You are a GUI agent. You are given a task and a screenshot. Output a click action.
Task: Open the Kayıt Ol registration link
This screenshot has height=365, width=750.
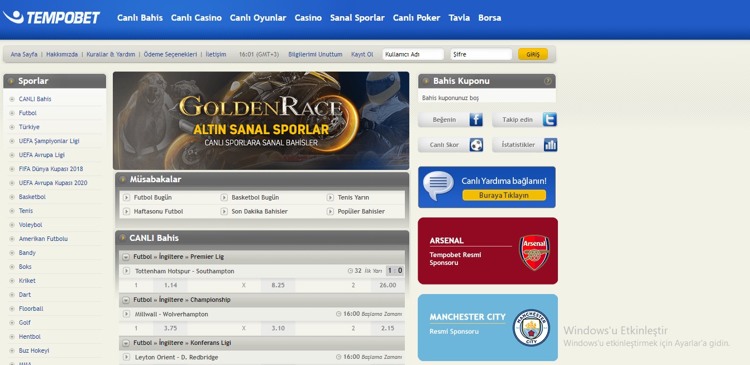pyautogui.click(x=362, y=54)
